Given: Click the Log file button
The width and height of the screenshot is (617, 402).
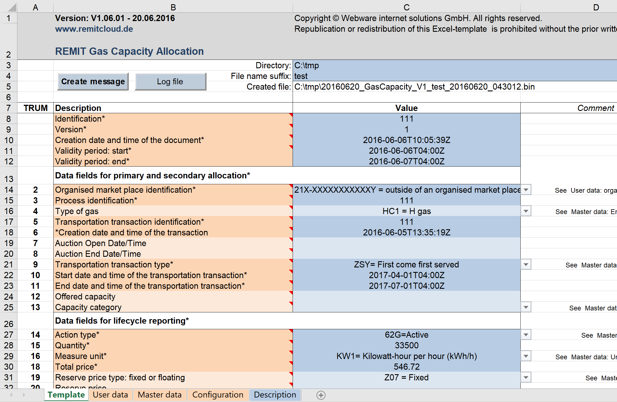Looking at the screenshot, I should coord(170,81).
